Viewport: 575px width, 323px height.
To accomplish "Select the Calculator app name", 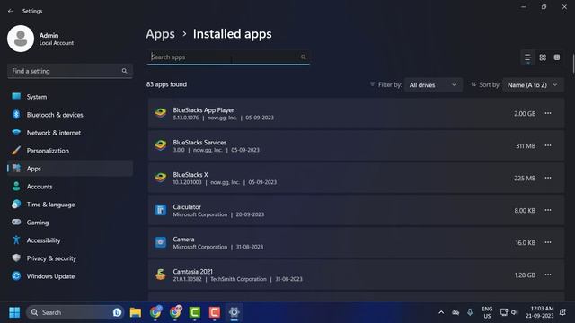I will (x=187, y=207).
